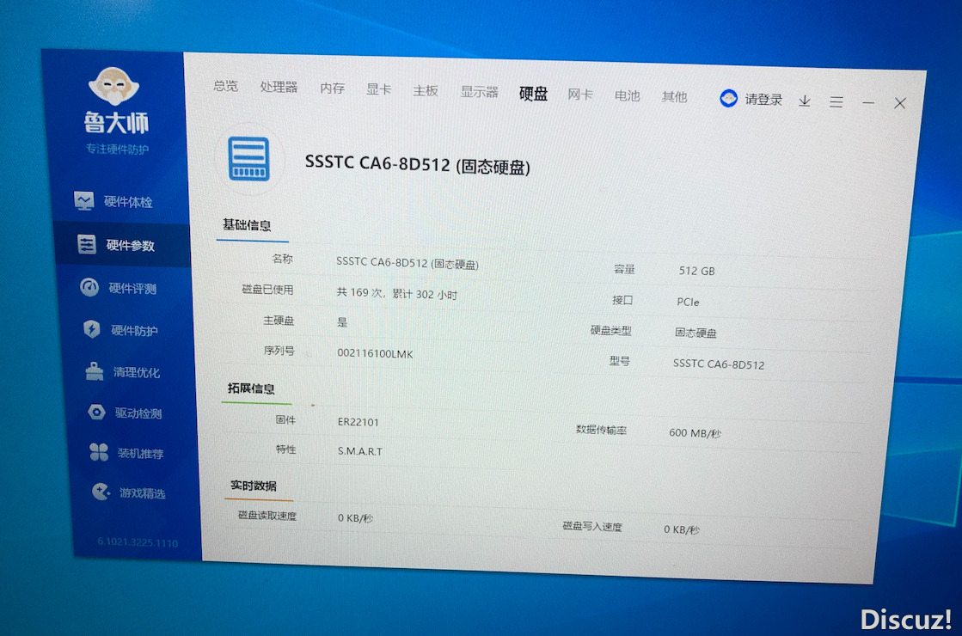Image resolution: width=962 pixels, height=636 pixels.
Task: Select the 硬盘 tab
Action: [x=533, y=93]
